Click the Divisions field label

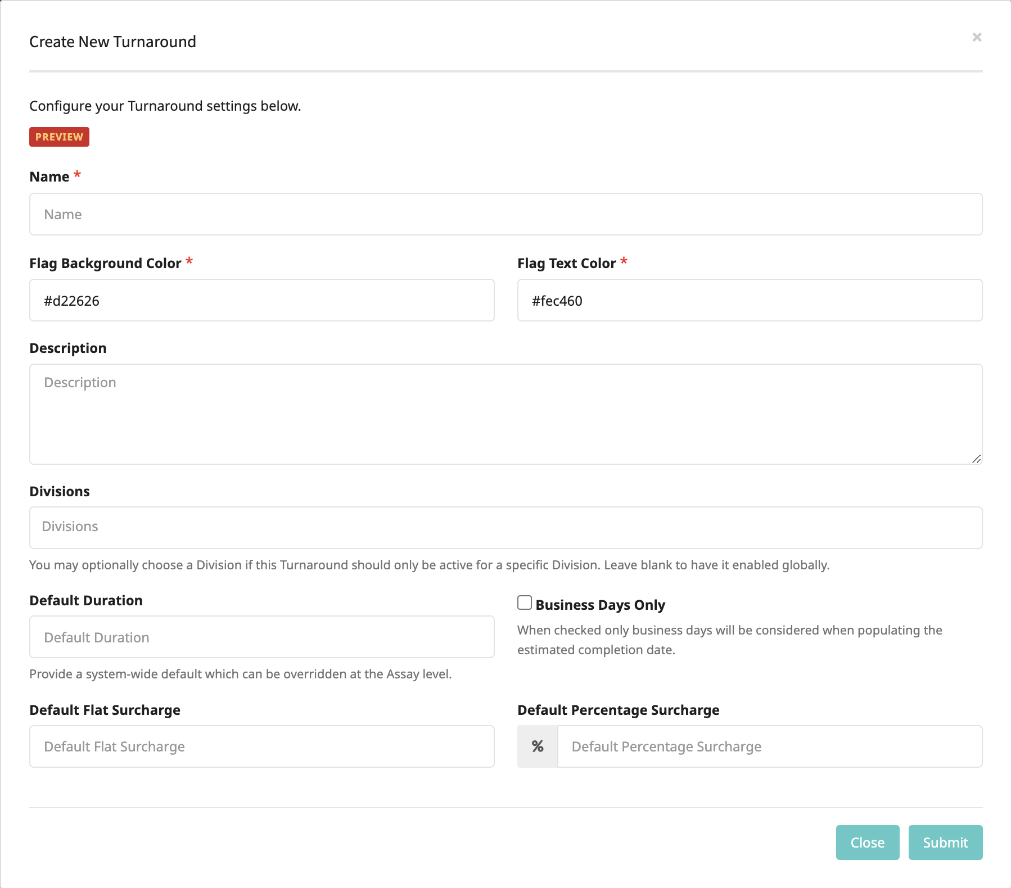tap(59, 491)
